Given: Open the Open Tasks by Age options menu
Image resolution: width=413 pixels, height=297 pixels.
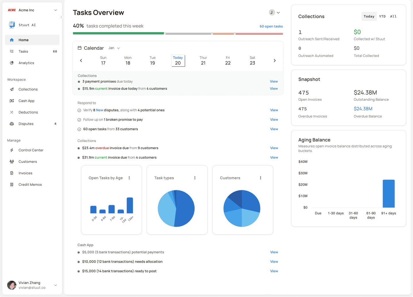Looking at the screenshot, I should point(129,178).
